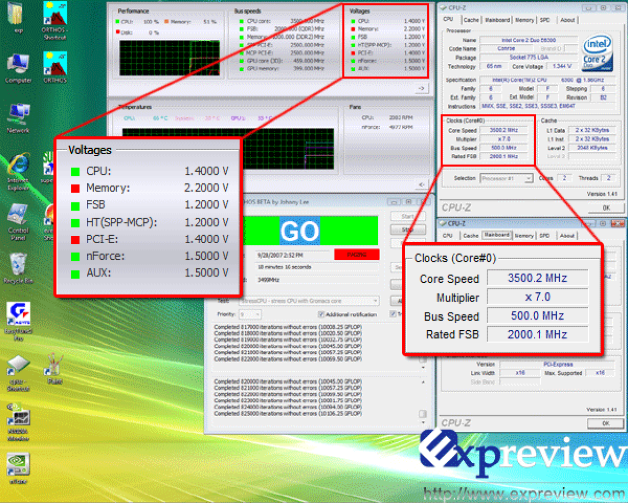Launch the Paint desktop shortcut

point(54,369)
